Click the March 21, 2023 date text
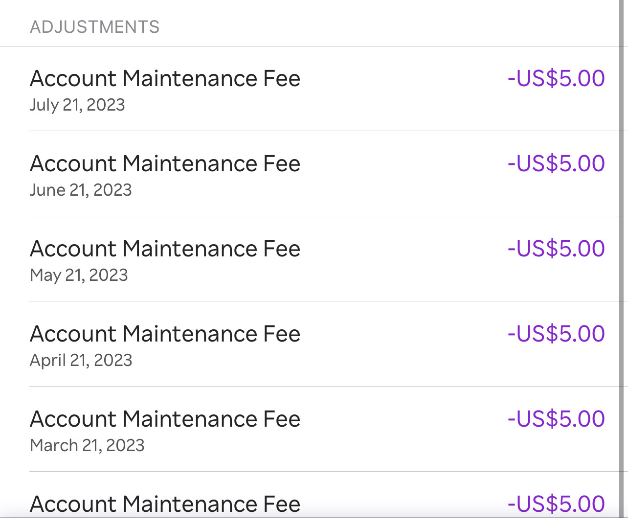 click(87, 446)
